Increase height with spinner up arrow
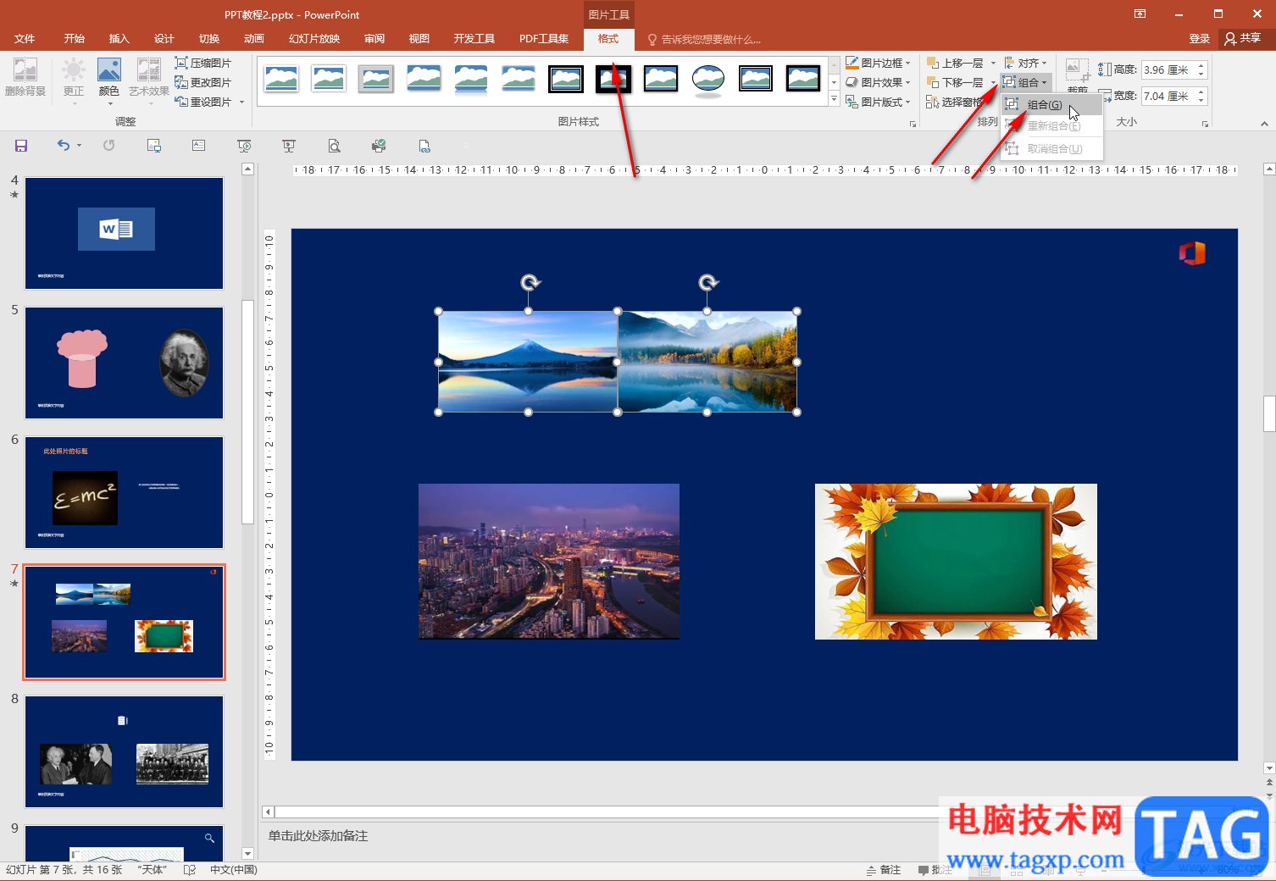This screenshot has height=881, width=1276. click(x=1201, y=65)
